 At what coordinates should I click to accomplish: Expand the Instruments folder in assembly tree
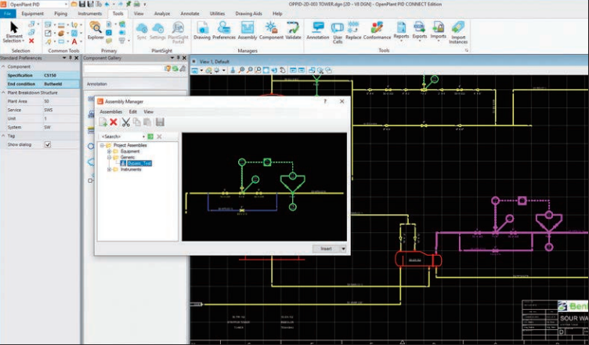[x=110, y=169]
